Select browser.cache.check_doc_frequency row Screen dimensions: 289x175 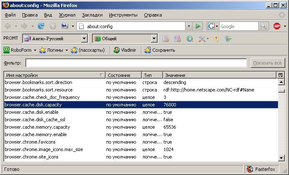click(x=141, y=97)
